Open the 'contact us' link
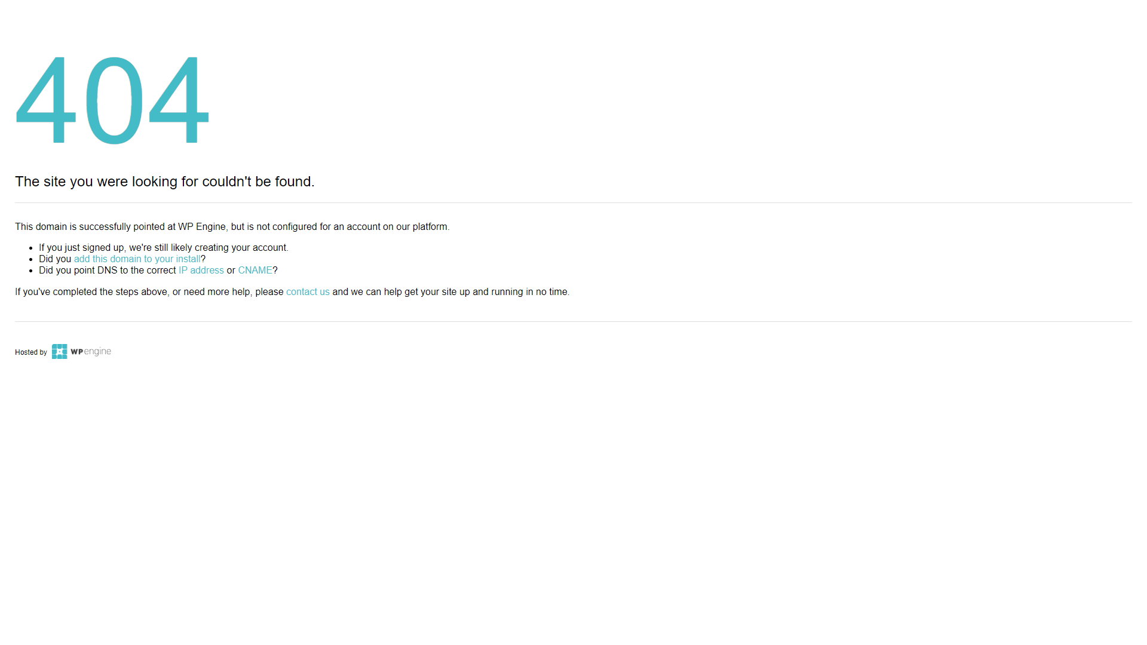 308,292
